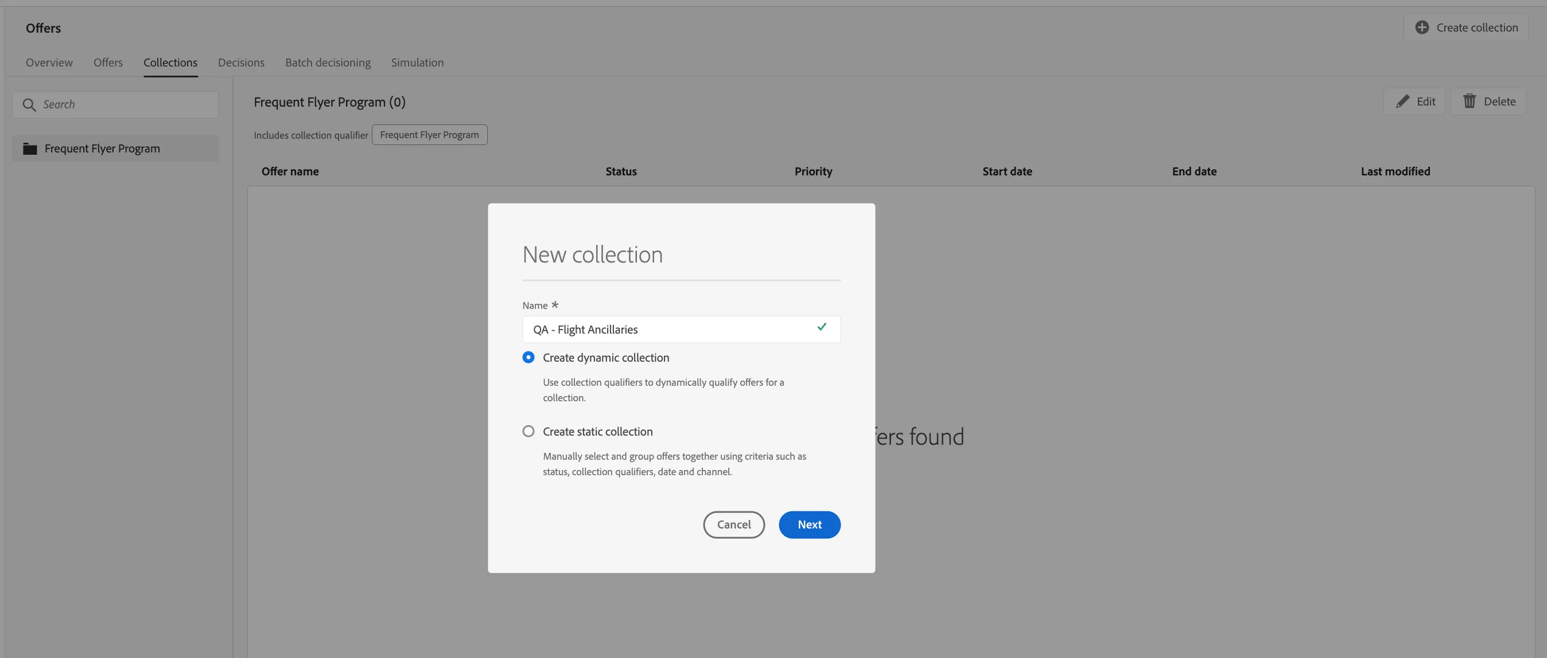
Task: Click the Next button
Action: point(810,524)
